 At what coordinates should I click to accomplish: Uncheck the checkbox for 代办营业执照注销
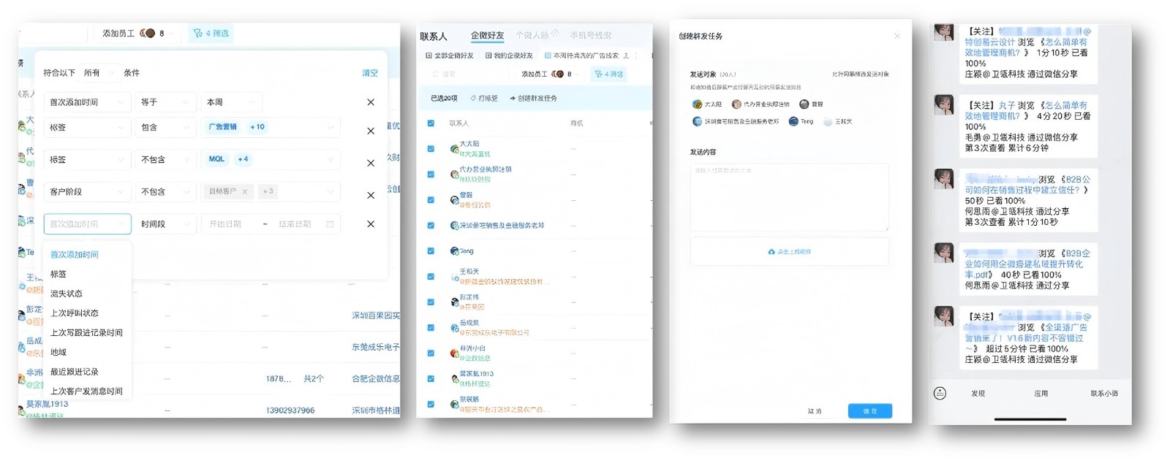click(431, 175)
